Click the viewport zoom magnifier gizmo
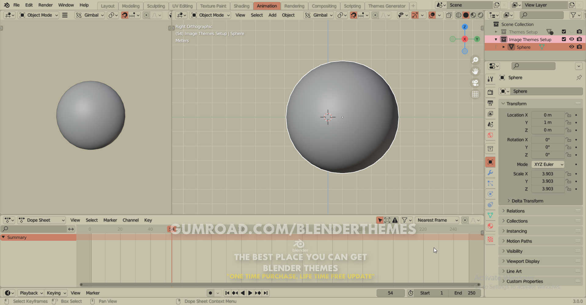Screen dimensions: 586x305 point(475,60)
